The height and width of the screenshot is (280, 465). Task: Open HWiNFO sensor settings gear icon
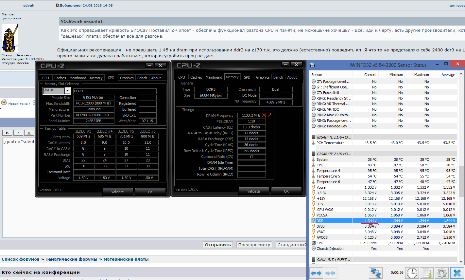point(441,273)
